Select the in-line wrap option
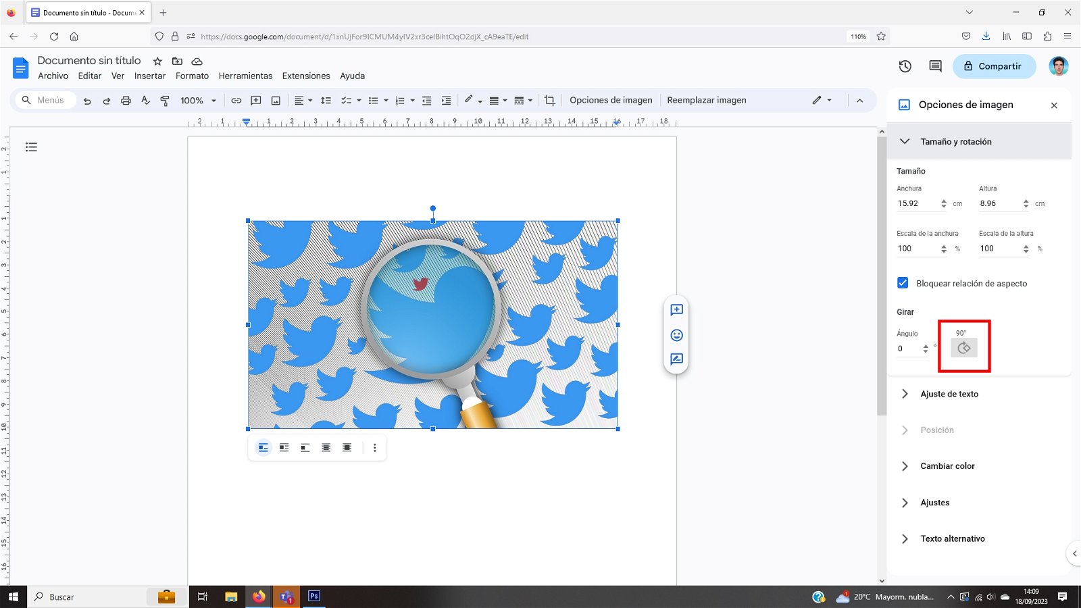 (263, 448)
